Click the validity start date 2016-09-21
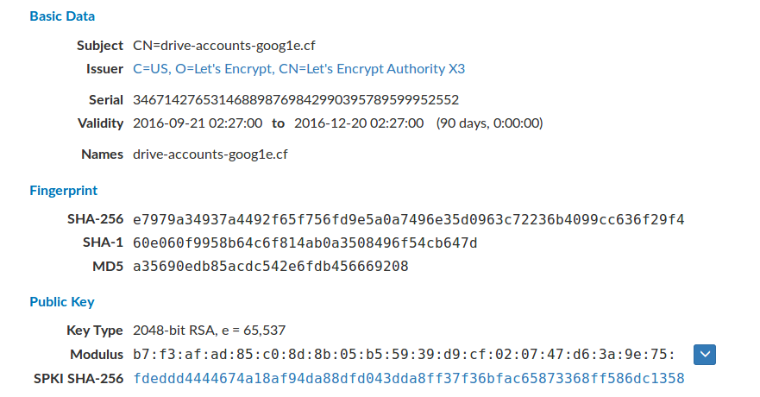 [x=198, y=123]
